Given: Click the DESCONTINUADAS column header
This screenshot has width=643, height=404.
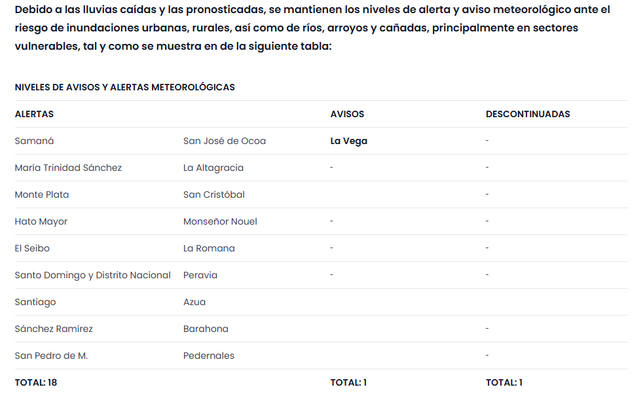Looking at the screenshot, I should pos(528,114).
